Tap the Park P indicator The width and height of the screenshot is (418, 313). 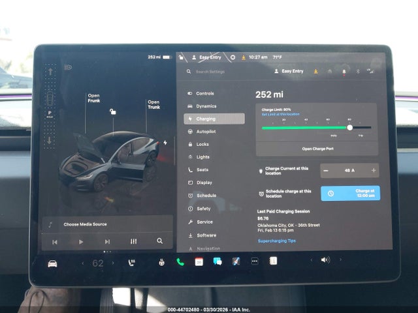(50, 114)
